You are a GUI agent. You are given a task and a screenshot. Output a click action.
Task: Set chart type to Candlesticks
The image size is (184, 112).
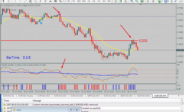tap(121, 1)
